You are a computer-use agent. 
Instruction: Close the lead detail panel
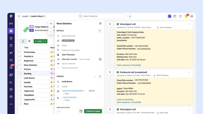51,23
